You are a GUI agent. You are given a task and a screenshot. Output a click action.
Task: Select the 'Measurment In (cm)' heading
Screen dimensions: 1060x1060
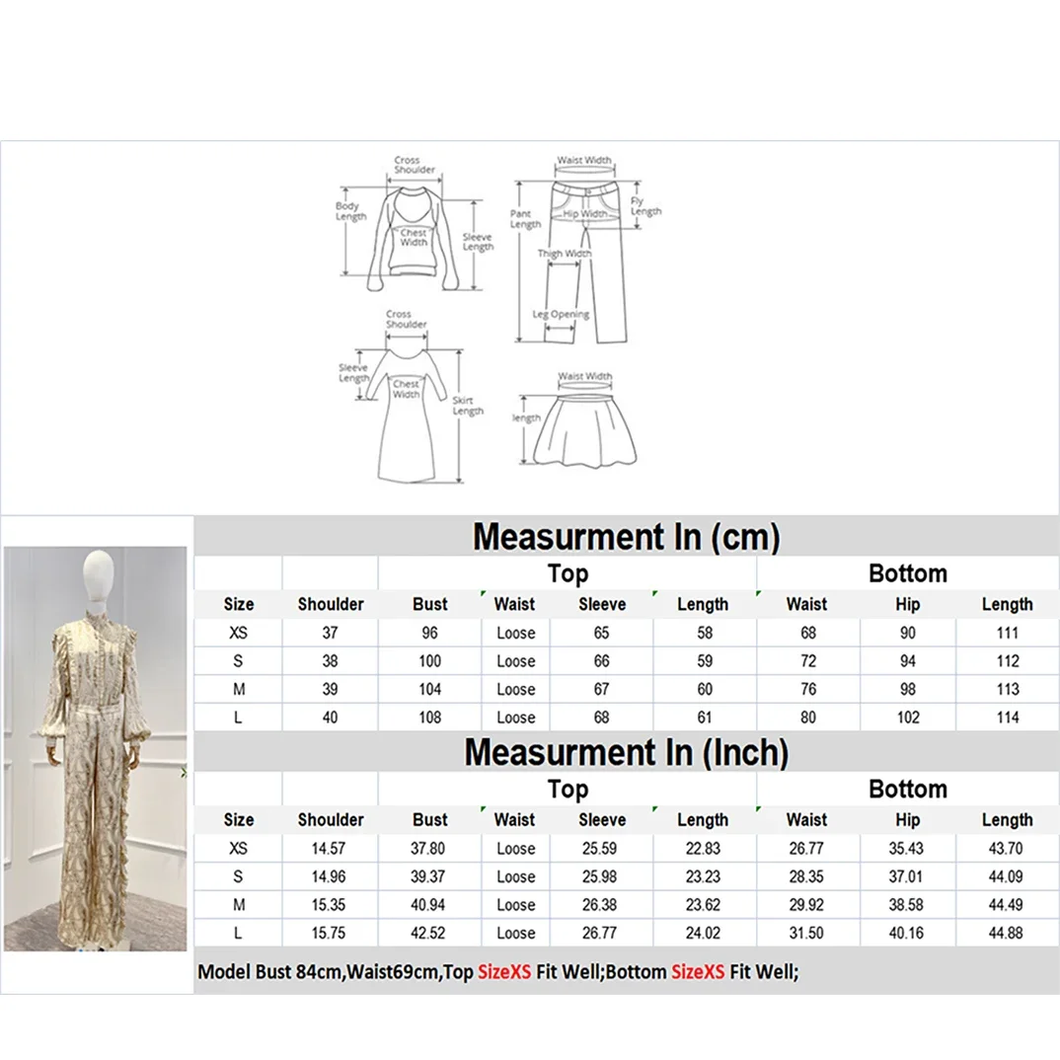click(626, 537)
